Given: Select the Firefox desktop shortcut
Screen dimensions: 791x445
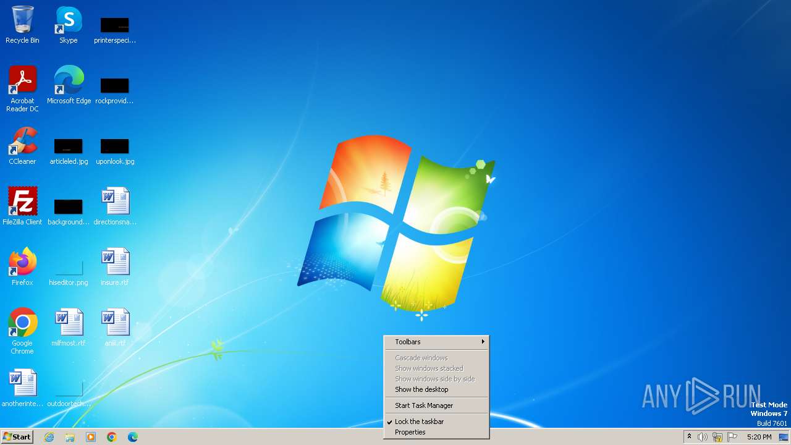Looking at the screenshot, I should click(22, 267).
